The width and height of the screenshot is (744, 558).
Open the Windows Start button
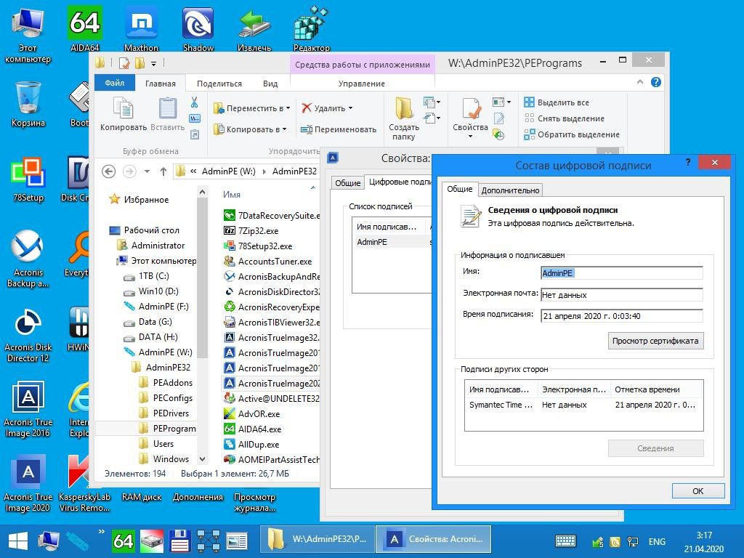(18, 541)
